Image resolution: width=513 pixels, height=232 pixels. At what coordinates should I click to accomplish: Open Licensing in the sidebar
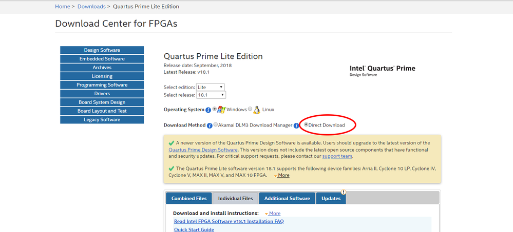(x=102, y=76)
